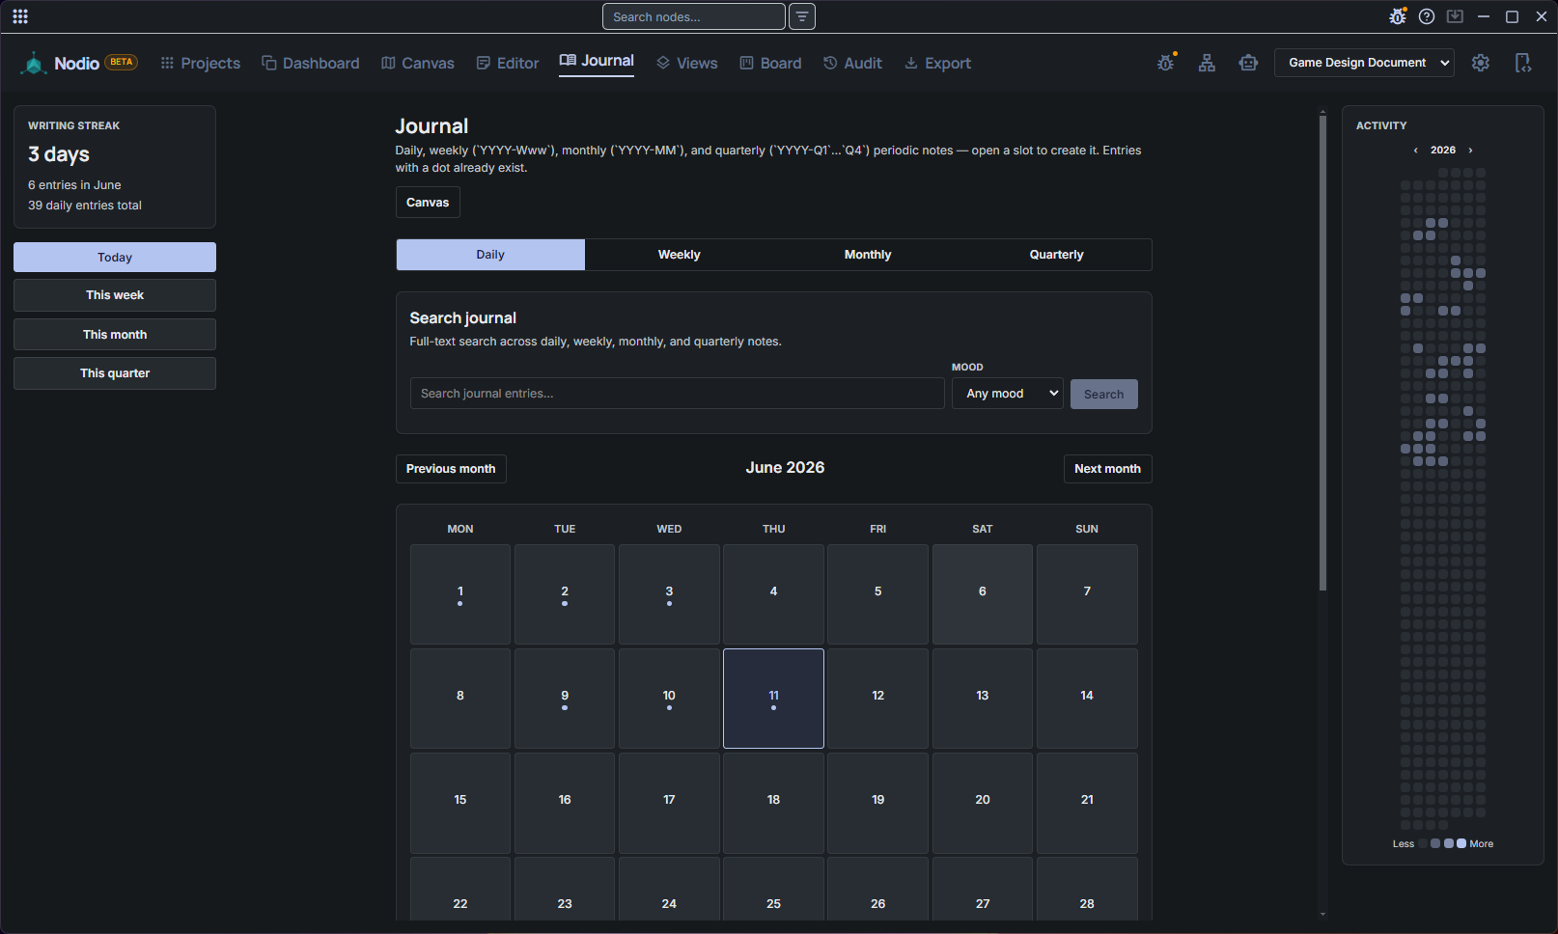Select the Weekly period tab
Image resolution: width=1558 pixels, height=934 pixels.
coord(680,255)
